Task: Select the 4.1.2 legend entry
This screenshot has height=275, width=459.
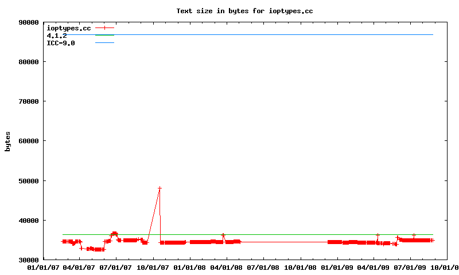Action: (x=56, y=36)
